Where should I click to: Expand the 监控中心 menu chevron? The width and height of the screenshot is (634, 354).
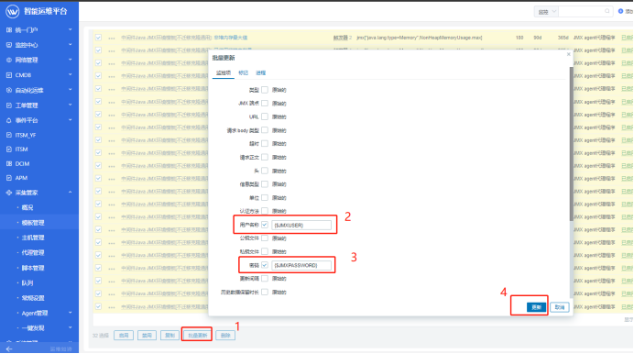[x=71, y=45]
